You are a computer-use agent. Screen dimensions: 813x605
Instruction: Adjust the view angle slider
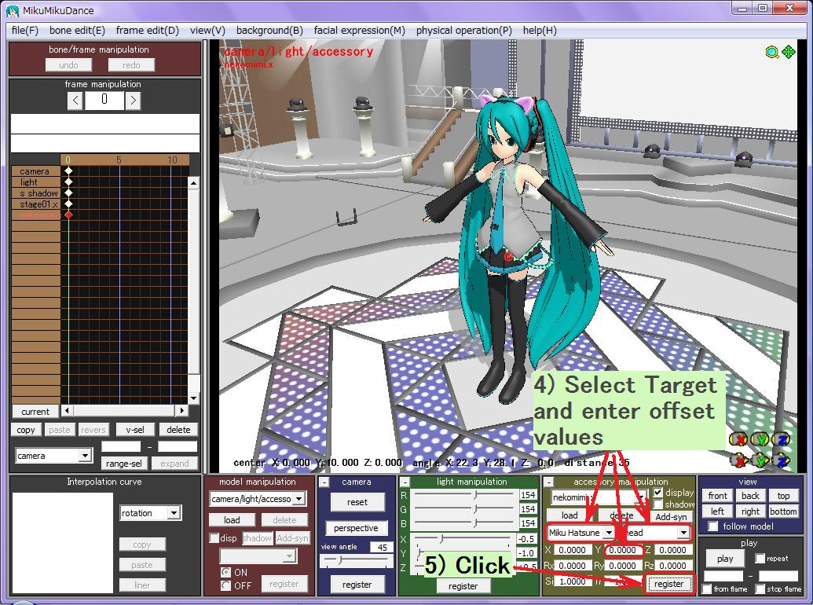coord(356,560)
